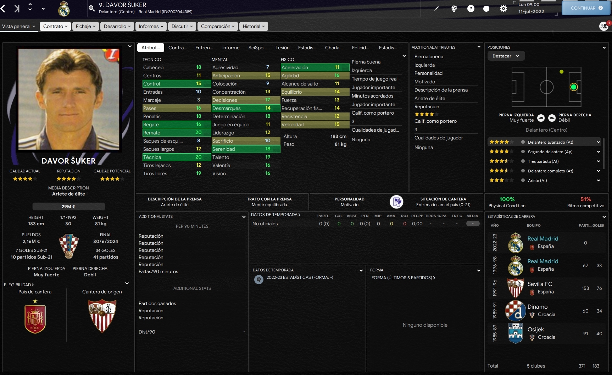The image size is (612, 375).
Task: Open the Real Madrid 1996-98 career link
Action: click(x=543, y=261)
